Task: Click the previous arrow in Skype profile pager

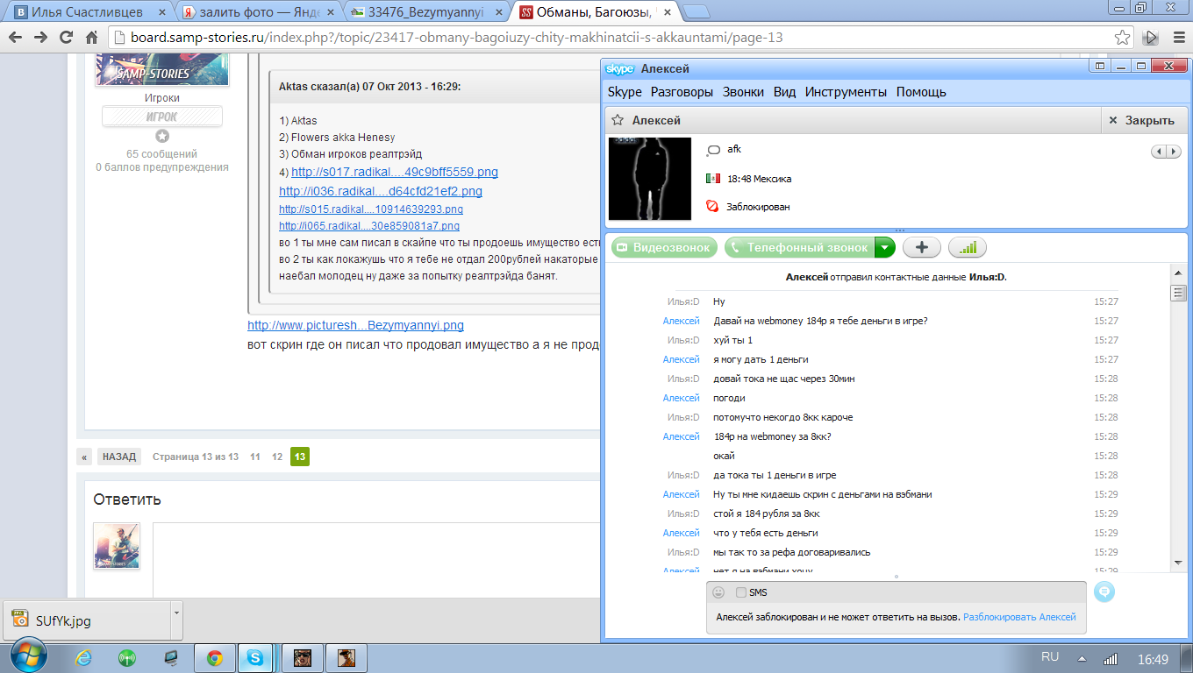Action: pos(1159,152)
